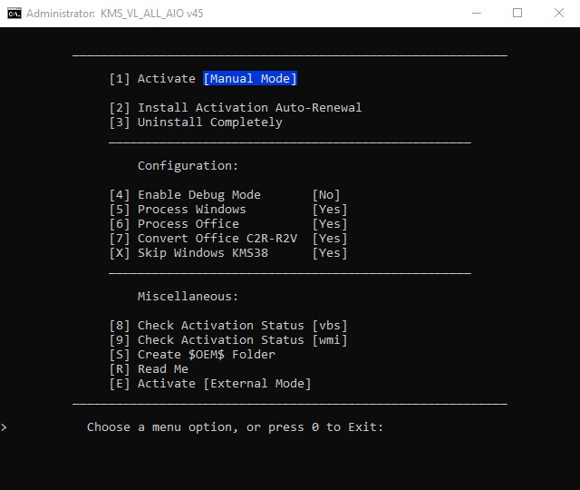Close the console window

559,14
